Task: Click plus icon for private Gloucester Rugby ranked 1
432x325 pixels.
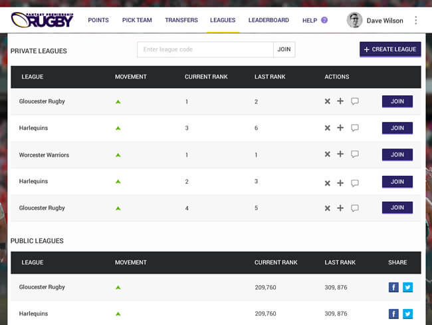Action: (340, 101)
